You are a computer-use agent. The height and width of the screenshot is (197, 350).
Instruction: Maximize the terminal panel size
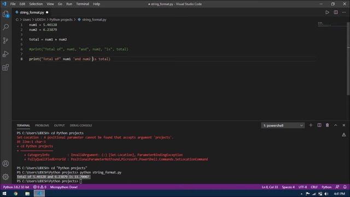click(335, 125)
